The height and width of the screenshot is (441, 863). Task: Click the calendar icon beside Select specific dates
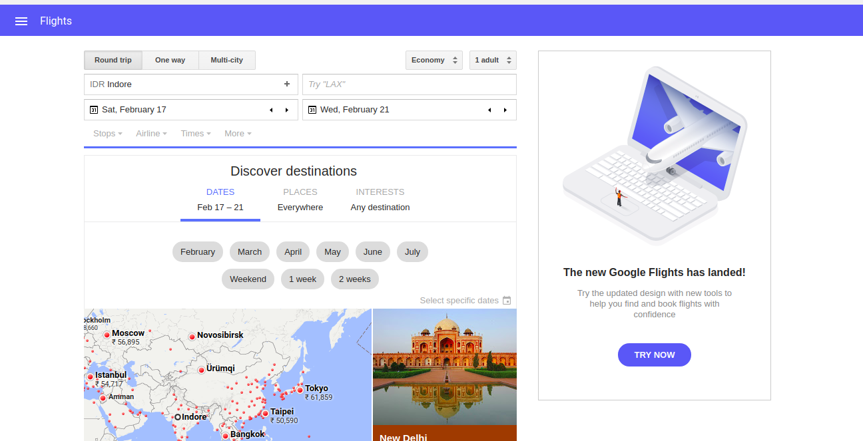[507, 301]
